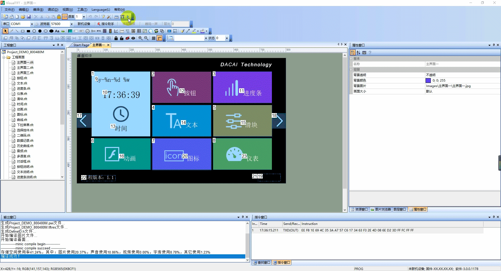This screenshot has width=501, height=271.
Task: Toggle the grid display button
Action: coord(154,38)
